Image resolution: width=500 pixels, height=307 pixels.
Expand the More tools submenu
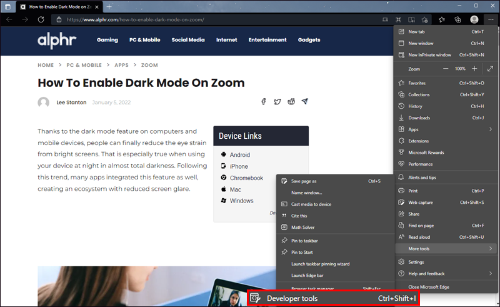(x=446, y=249)
